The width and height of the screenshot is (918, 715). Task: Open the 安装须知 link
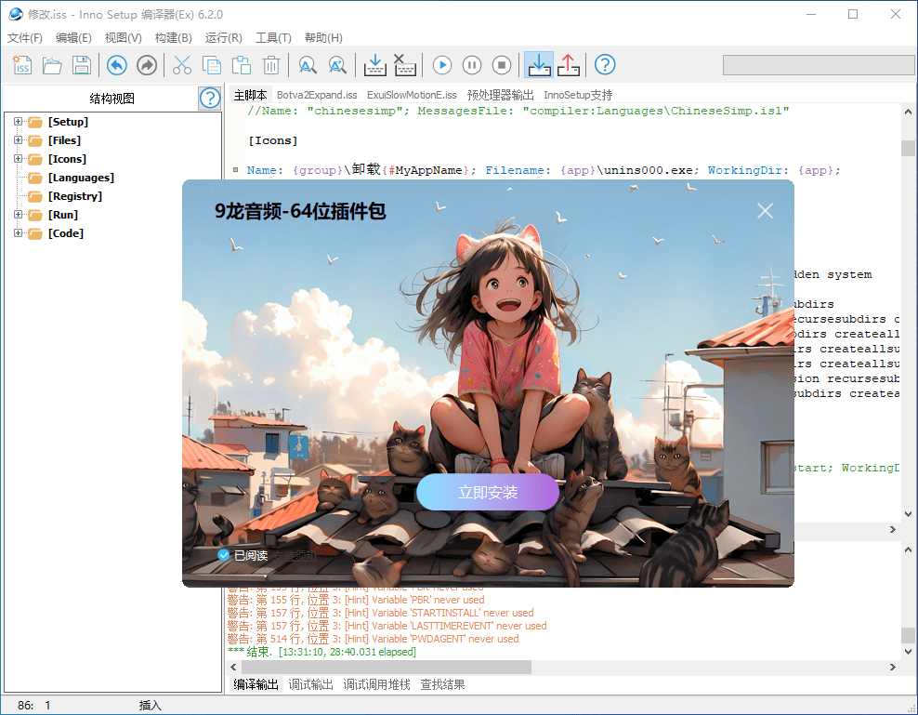(x=294, y=555)
